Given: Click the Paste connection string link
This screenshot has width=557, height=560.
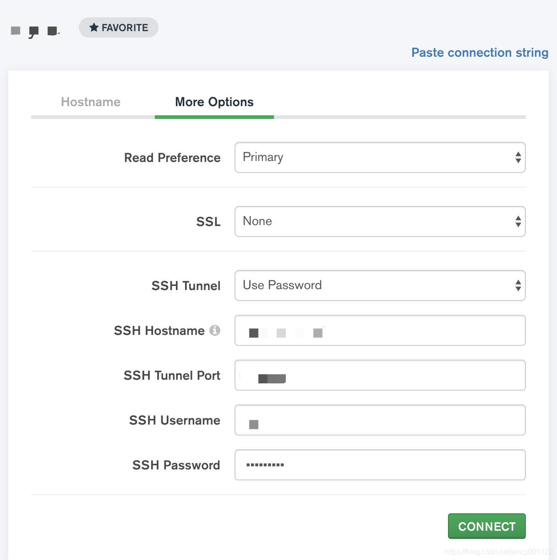Looking at the screenshot, I should click(x=480, y=53).
